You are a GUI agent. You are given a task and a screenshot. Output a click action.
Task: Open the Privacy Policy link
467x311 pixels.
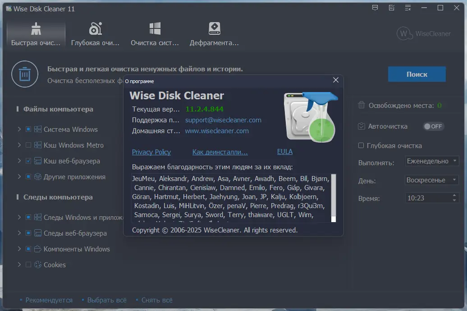tap(151, 152)
